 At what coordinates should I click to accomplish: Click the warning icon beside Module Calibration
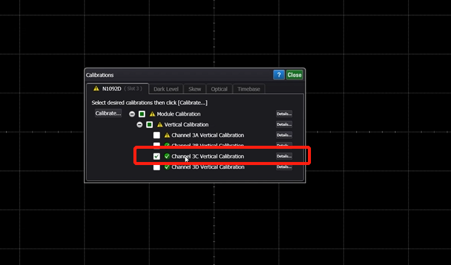152,114
